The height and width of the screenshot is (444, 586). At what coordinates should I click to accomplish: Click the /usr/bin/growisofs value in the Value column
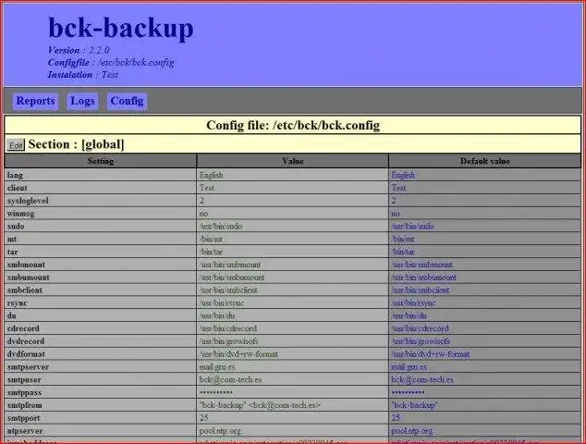[228, 341]
